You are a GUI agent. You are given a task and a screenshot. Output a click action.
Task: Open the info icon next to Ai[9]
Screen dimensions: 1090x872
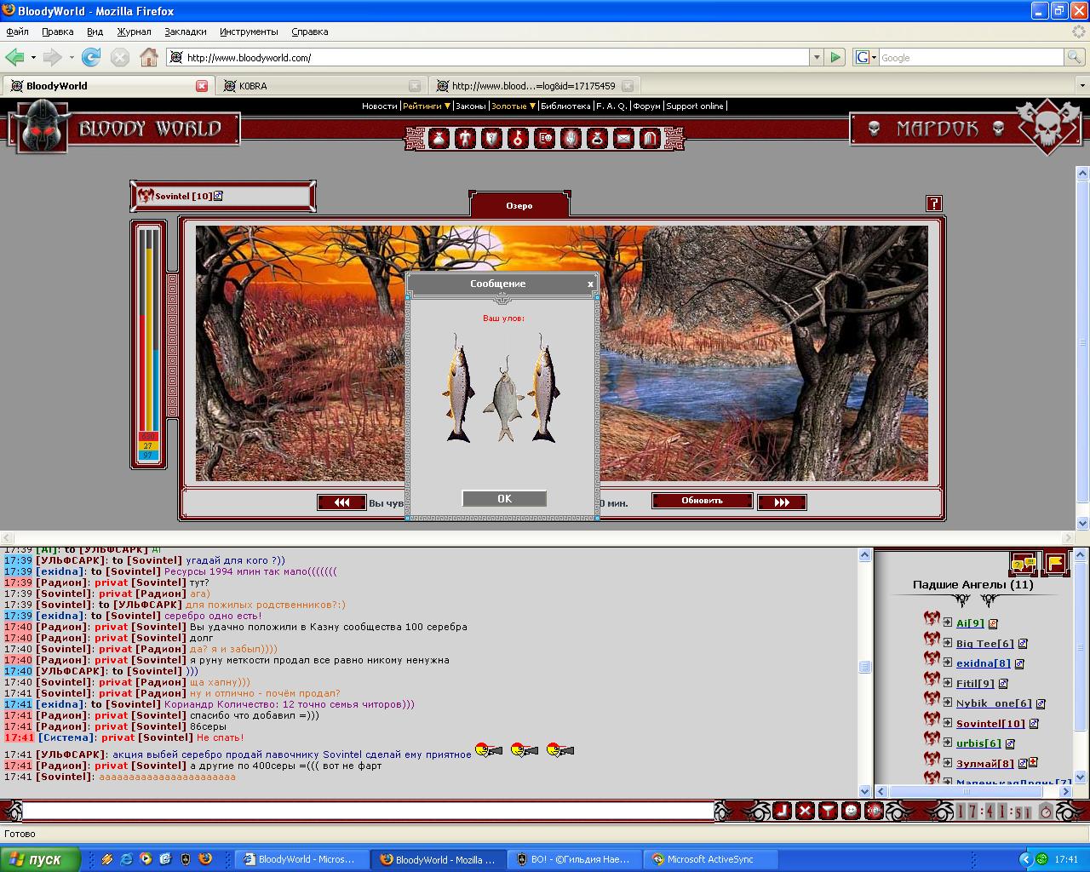[x=993, y=624]
